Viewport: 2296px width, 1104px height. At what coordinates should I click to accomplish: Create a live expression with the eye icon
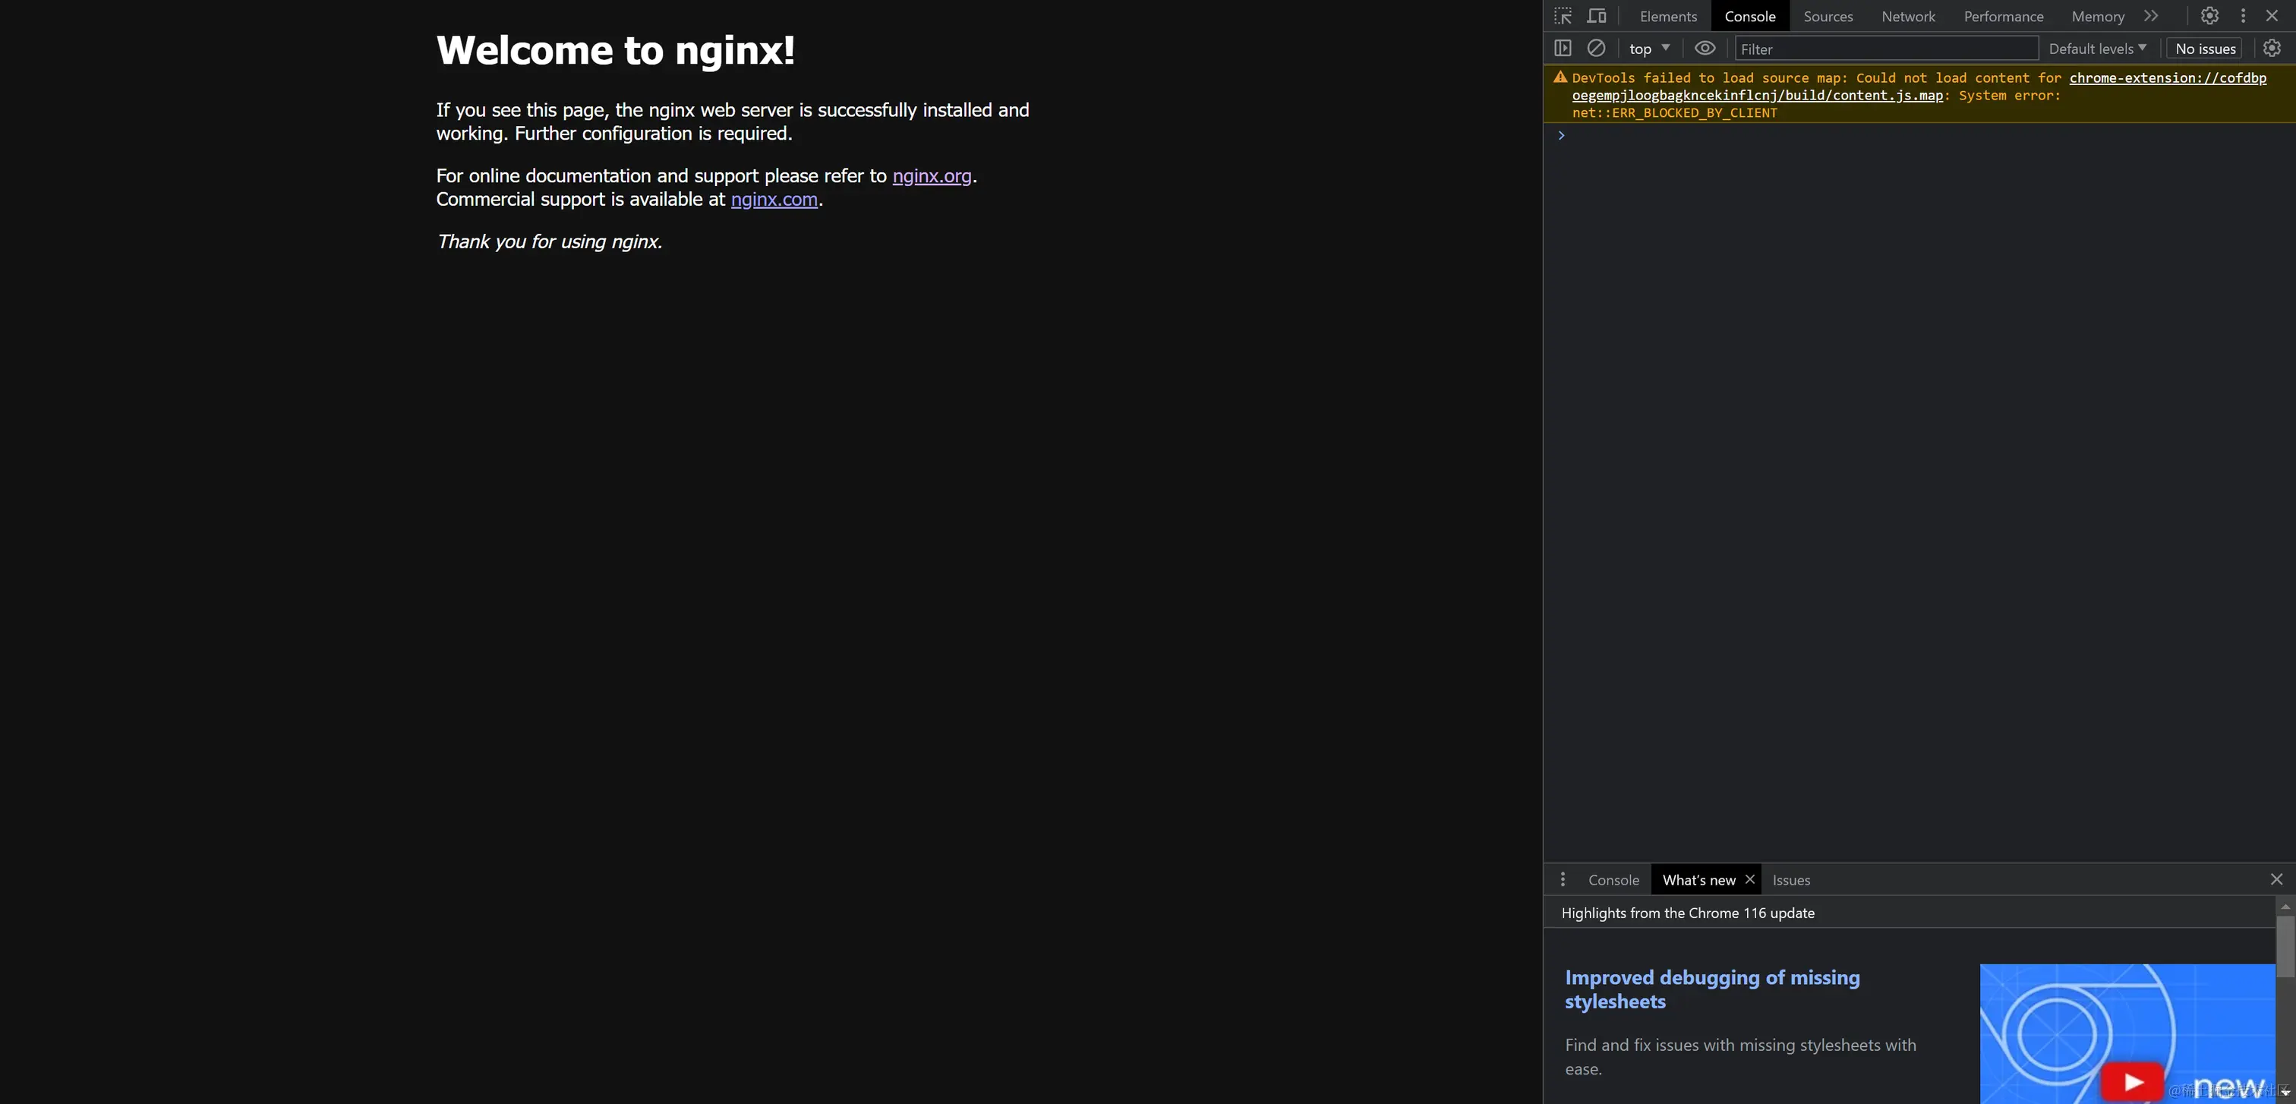point(1705,48)
